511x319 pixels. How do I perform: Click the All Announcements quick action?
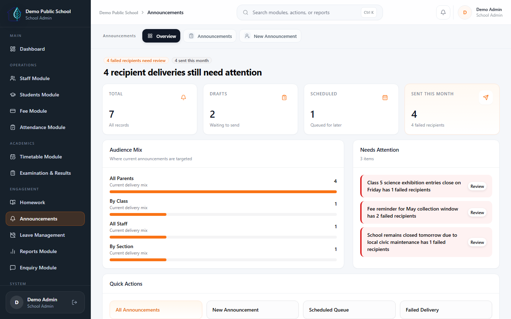(x=156, y=310)
